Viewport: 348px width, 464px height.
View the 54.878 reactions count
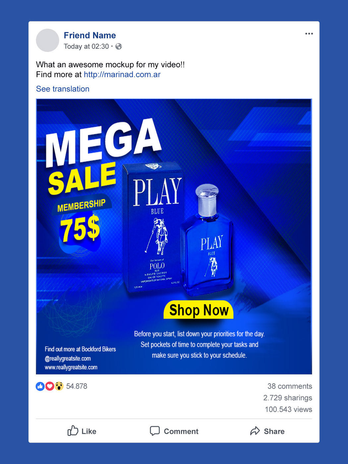click(x=77, y=386)
